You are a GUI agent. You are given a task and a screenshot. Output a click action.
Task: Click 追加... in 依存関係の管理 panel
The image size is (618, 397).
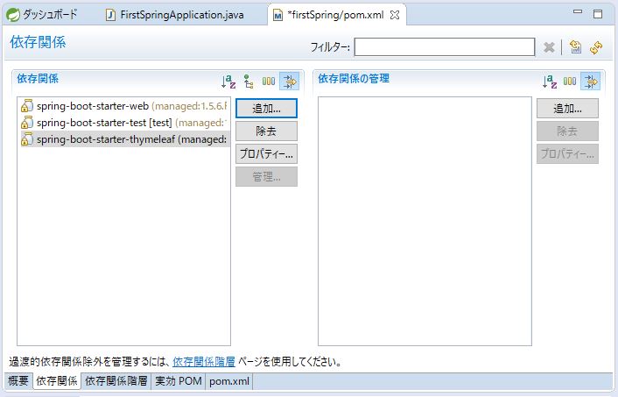(567, 108)
